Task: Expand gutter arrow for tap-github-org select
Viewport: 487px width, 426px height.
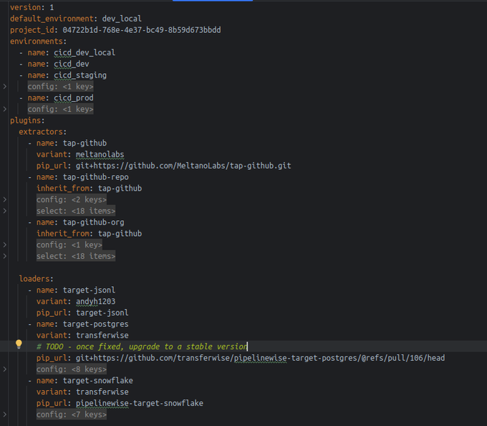Action: click(5, 256)
